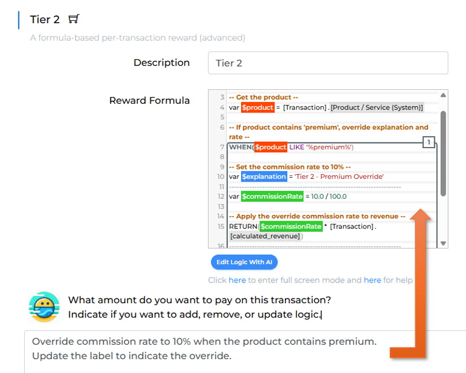Click the [Product / Service (System)] field token
The image size is (466, 373).
[x=377, y=107]
